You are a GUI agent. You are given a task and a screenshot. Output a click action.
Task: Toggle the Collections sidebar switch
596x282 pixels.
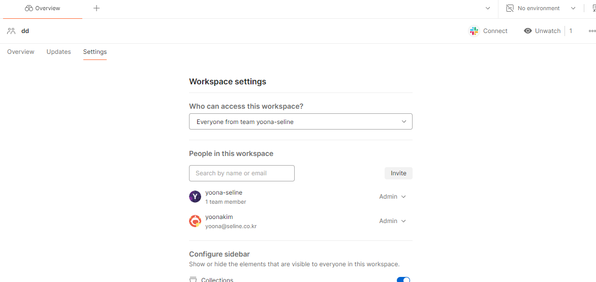[x=403, y=280]
